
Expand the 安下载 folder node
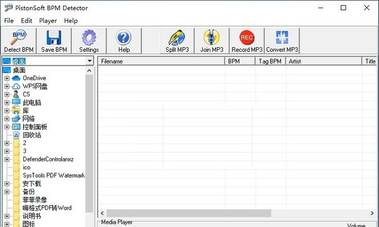point(7,183)
